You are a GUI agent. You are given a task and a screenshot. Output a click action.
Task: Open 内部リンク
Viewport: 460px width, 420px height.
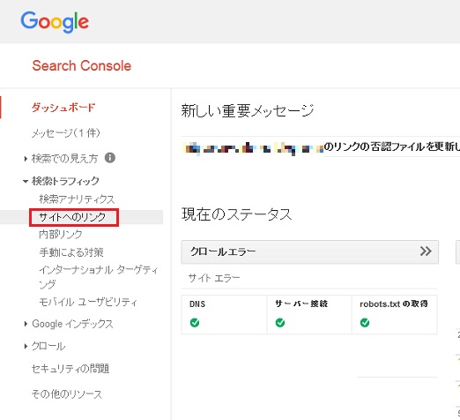pyautogui.click(x=61, y=235)
